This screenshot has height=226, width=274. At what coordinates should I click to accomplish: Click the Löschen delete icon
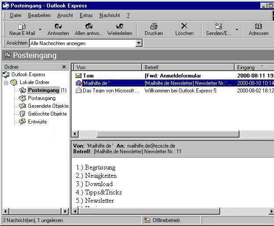pyautogui.click(x=184, y=26)
